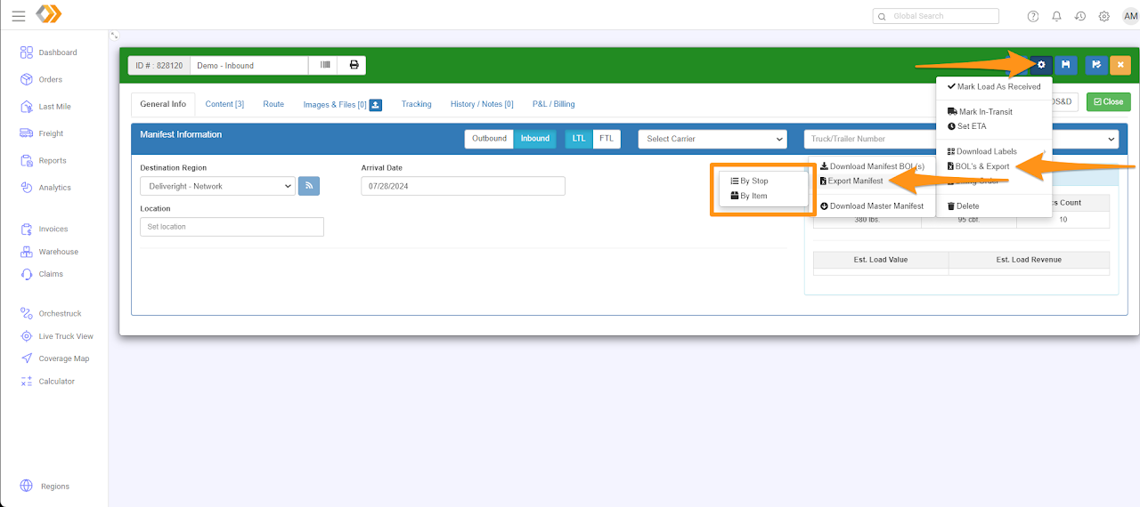The height and width of the screenshot is (507, 1140).
Task: Select export By Item
Action: (764, 196)
